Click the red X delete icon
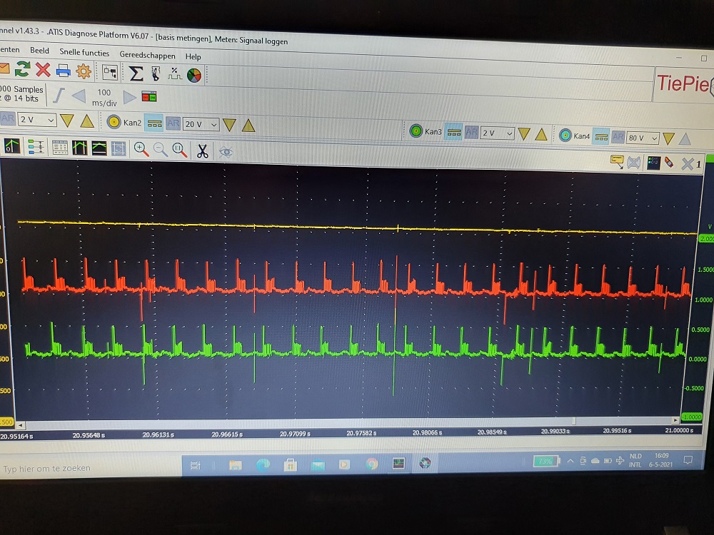Image resolution: width=714 pixels, height=535 pixels. click(43, 70)
